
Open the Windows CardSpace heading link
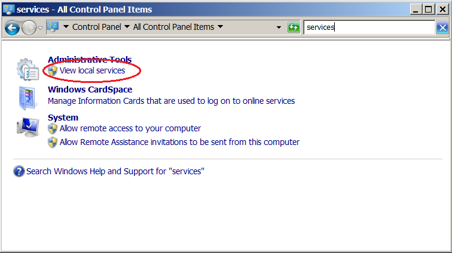(90, 90)
